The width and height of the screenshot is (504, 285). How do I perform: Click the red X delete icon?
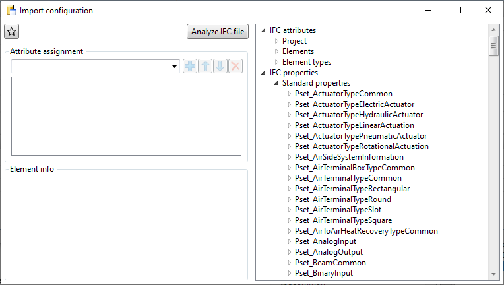tap(236, 66)
